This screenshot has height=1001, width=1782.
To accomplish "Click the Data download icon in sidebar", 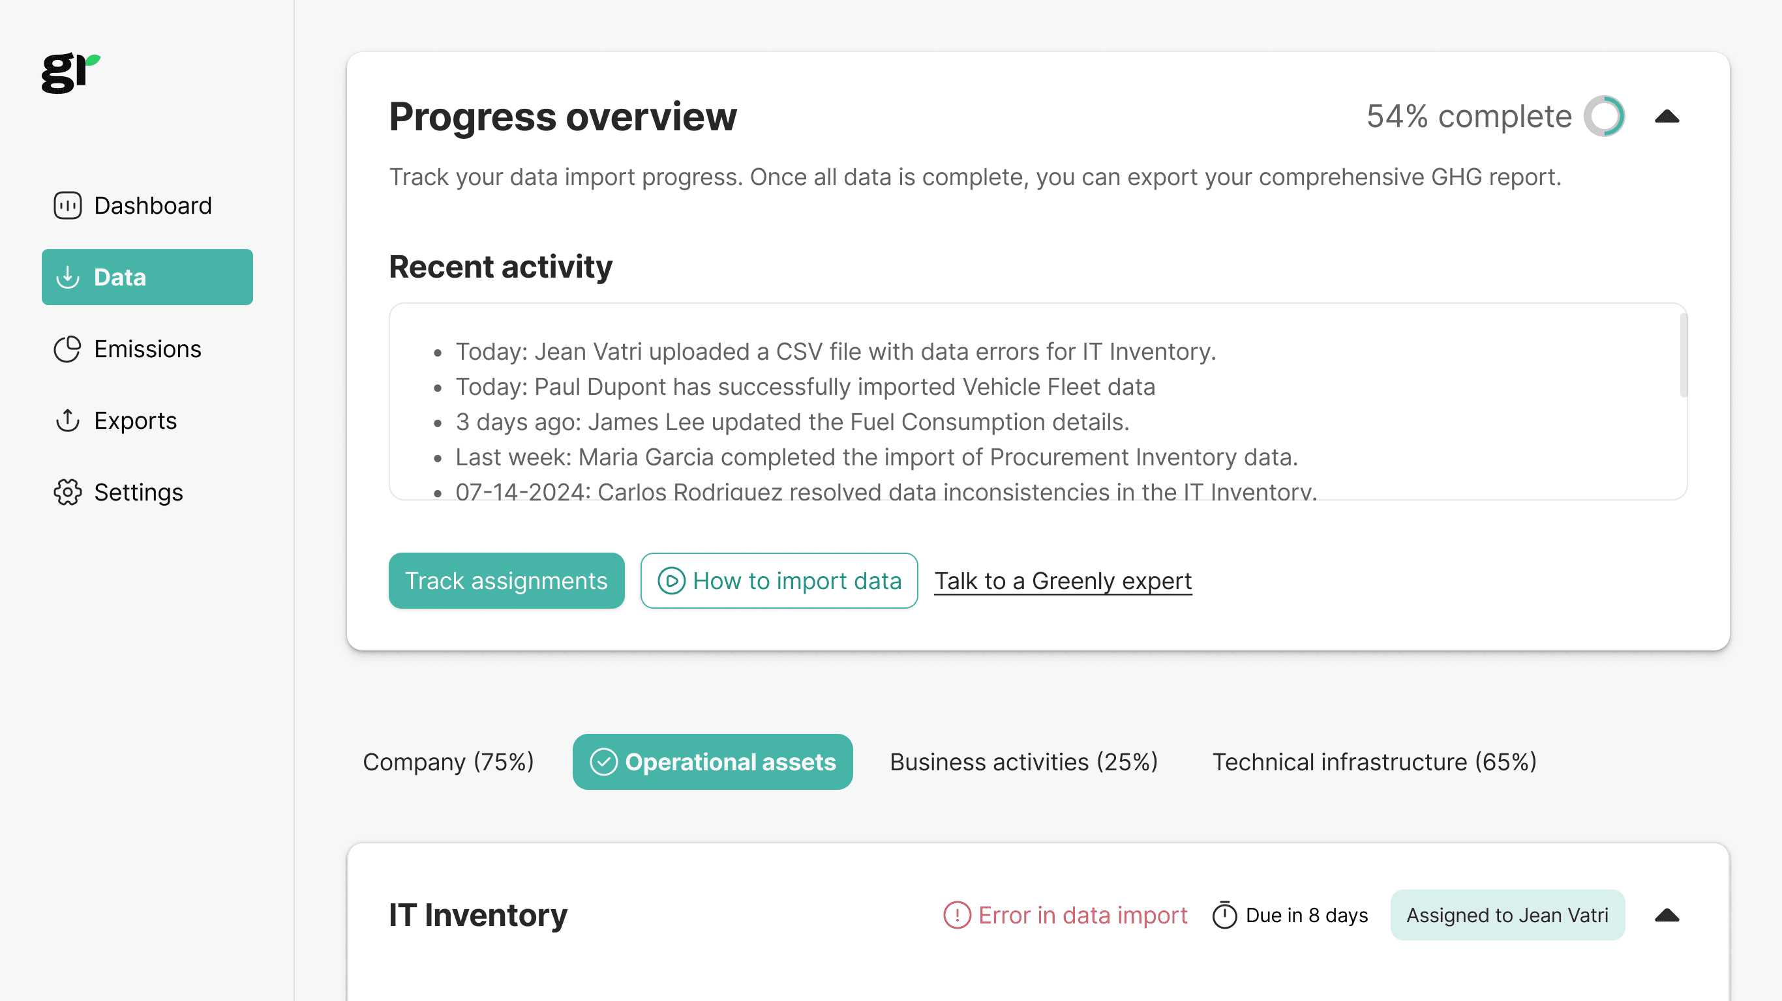I will (68, 277).
